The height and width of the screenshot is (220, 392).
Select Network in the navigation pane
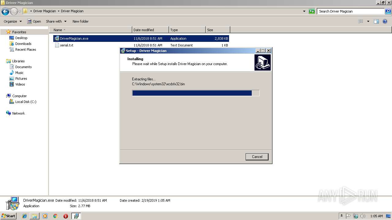coord(16,113)
